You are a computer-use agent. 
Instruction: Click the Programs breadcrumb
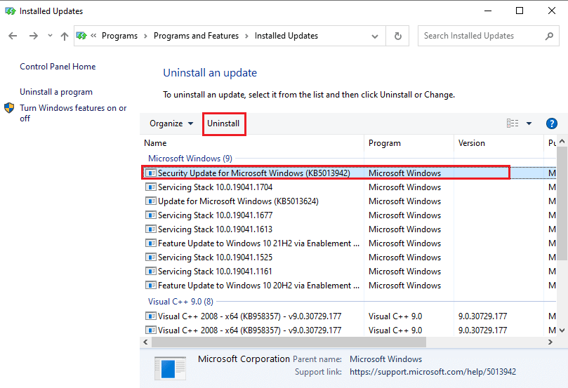(x=119, y=36)
